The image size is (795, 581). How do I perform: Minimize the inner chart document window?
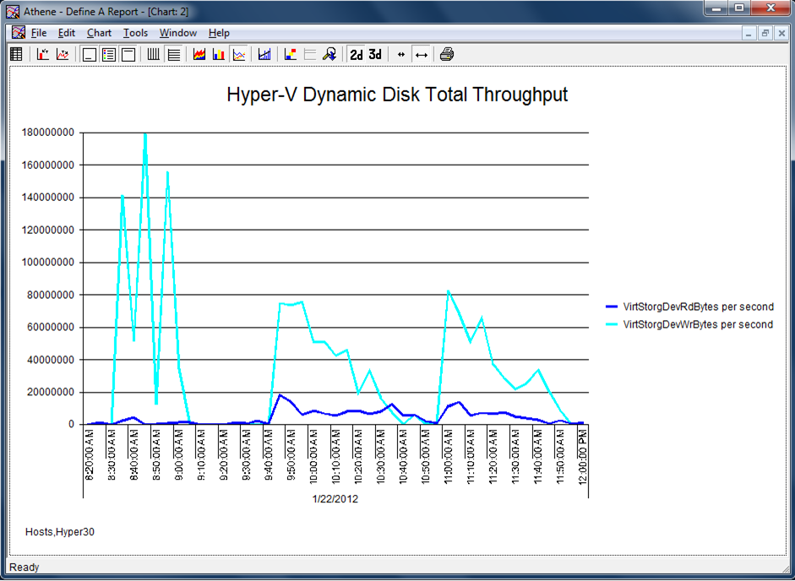point(749,34)
